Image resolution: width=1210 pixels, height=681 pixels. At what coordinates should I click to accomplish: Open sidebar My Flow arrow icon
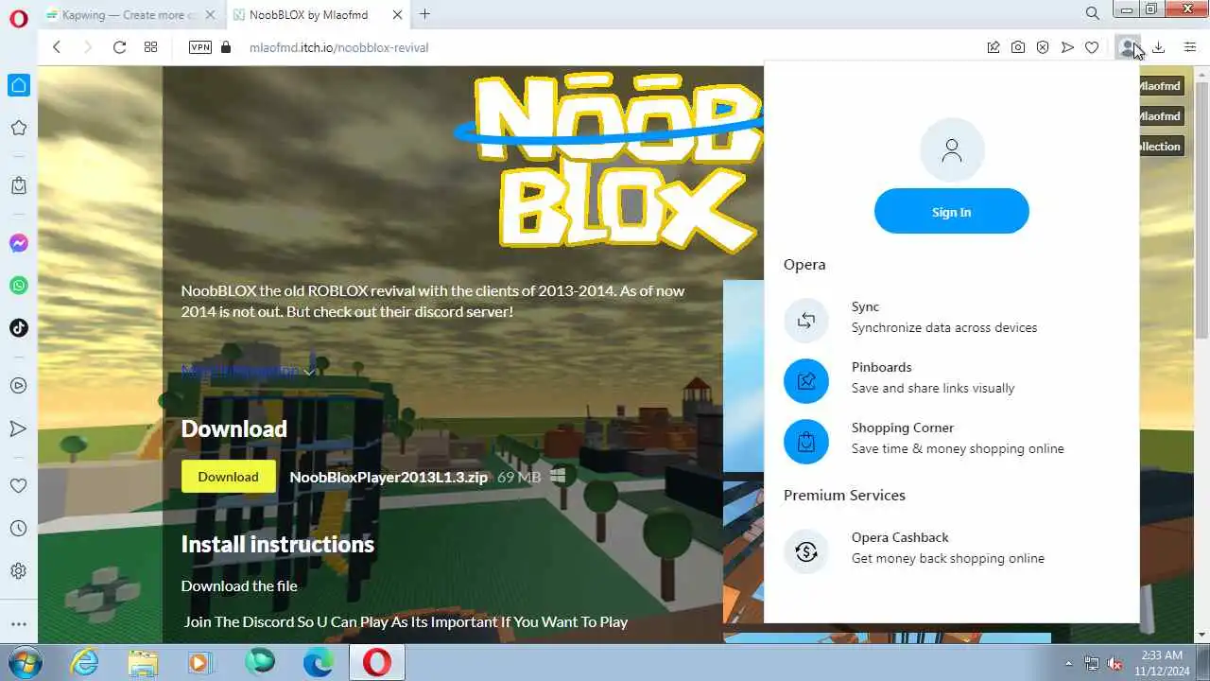[x=19, y=428]
